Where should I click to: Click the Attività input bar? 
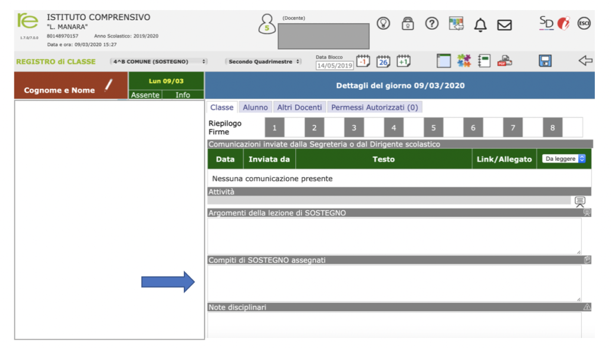tap(389, 200)
